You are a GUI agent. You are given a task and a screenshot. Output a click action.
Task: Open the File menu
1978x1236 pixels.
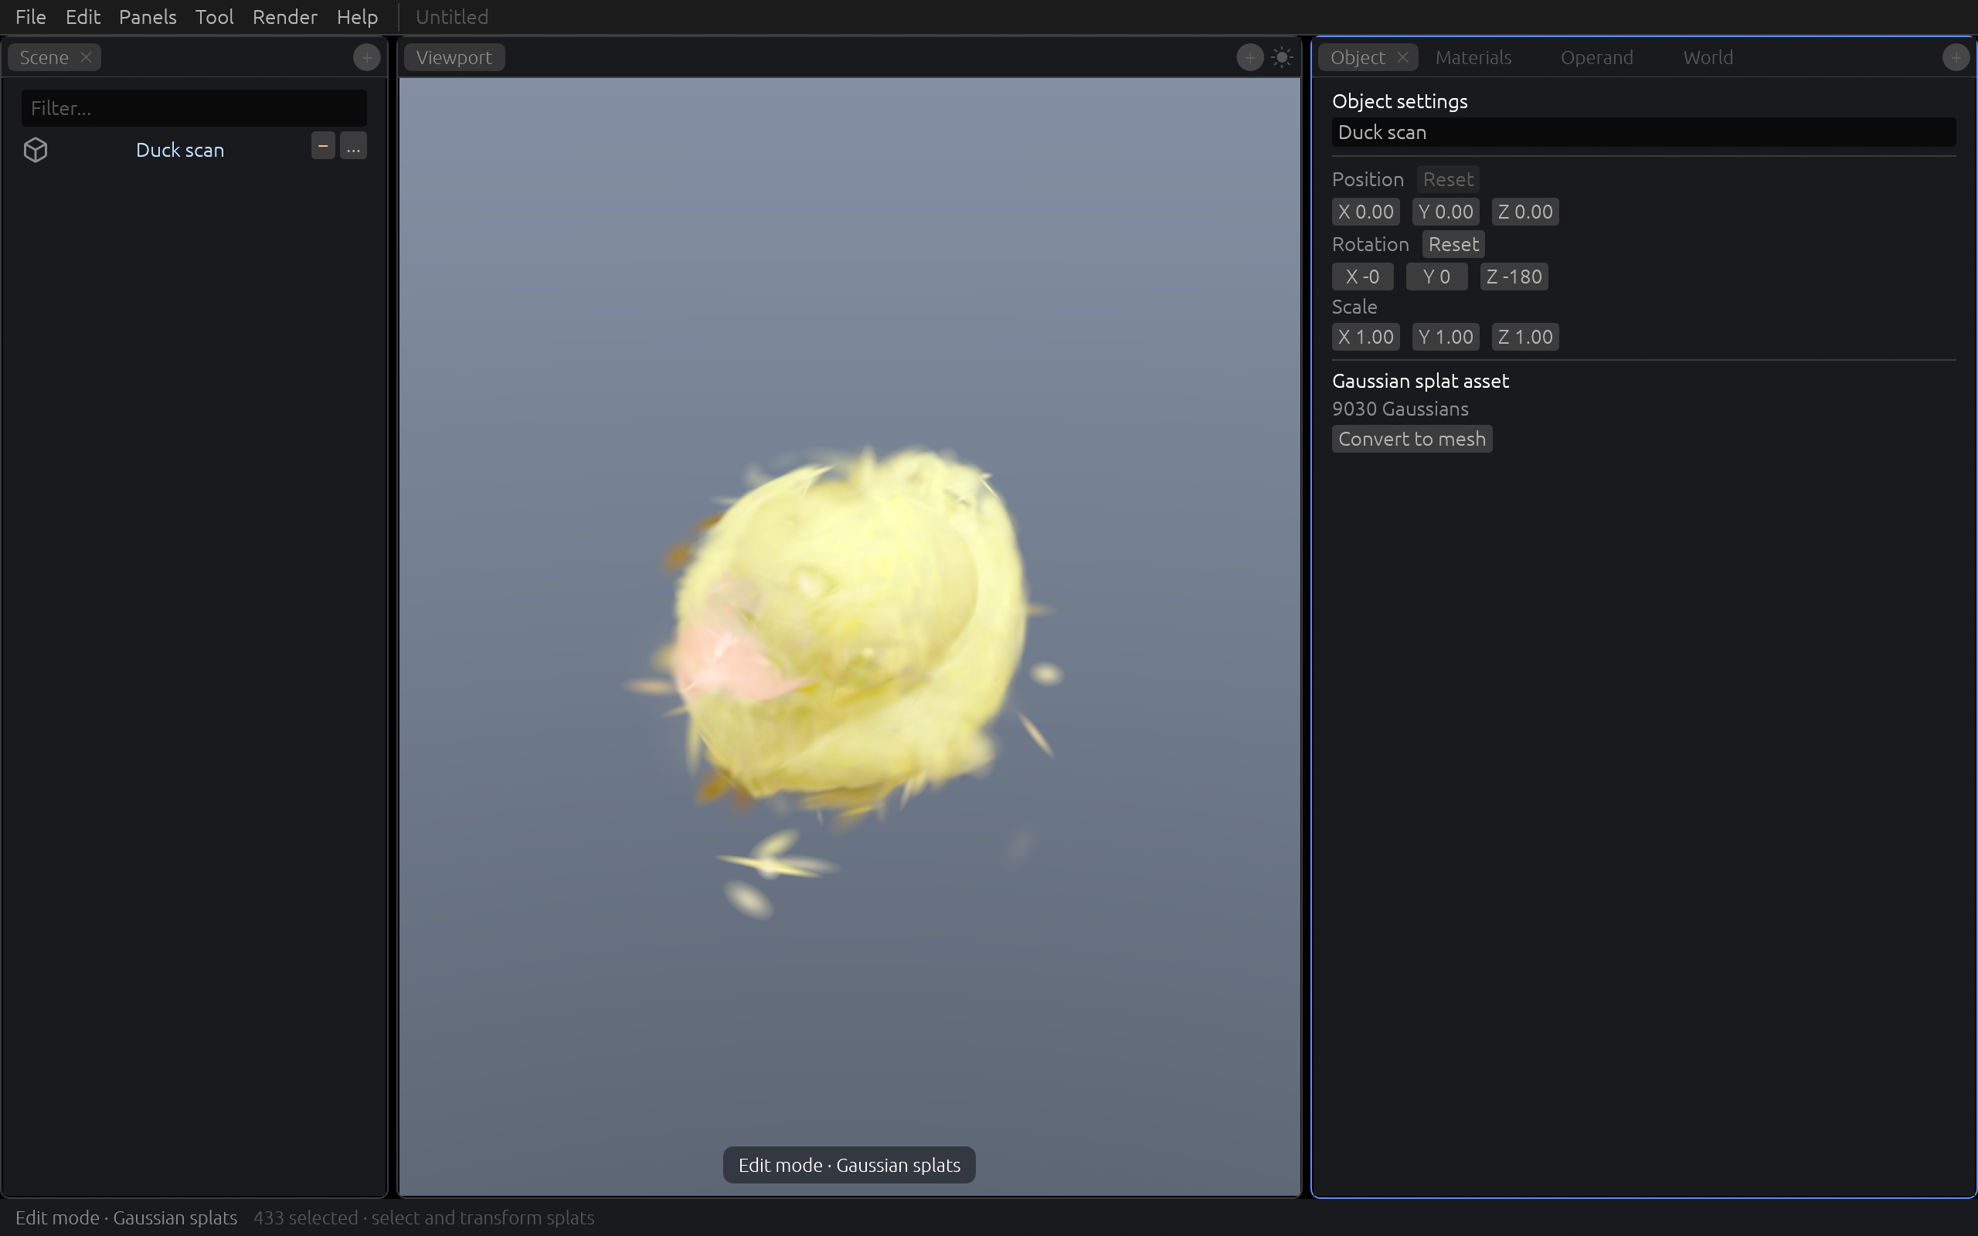click(31, 16)
